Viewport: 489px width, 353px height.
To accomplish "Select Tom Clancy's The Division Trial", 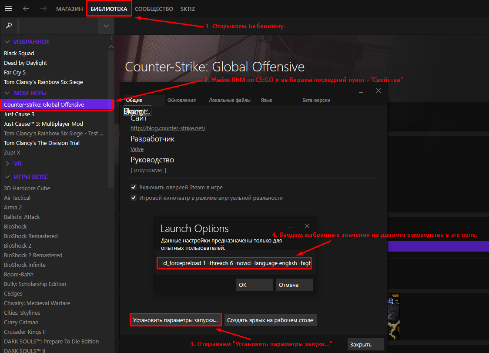I will 41,143.
